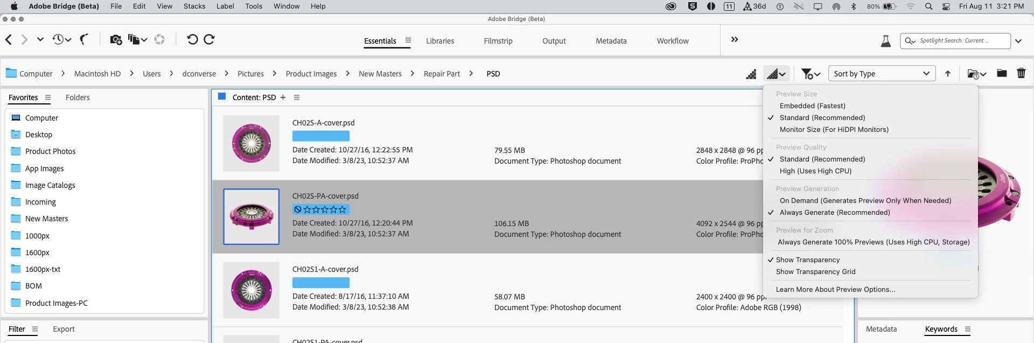Image resolution: width=1034 pixels, height=343 pixels.
Task: Open the Libraries workspace
Action: [x=440, y=41]
